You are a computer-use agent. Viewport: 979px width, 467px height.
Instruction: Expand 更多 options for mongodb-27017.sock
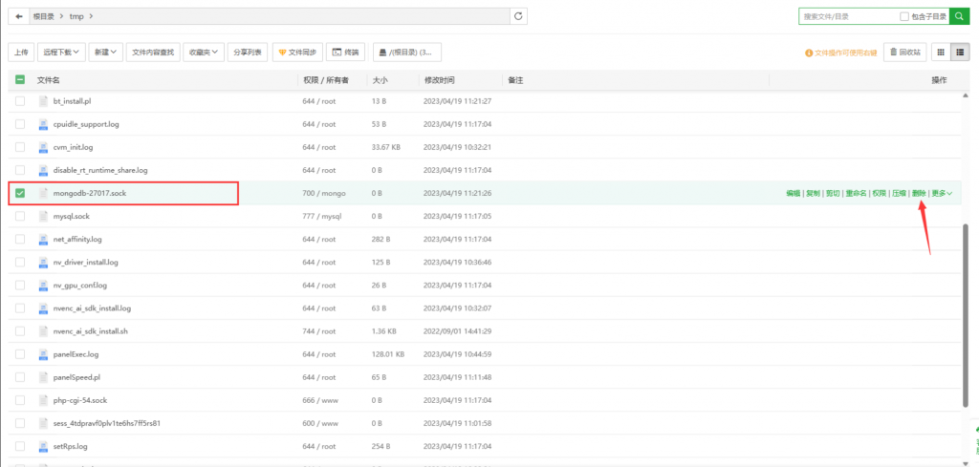pos(941,193)
